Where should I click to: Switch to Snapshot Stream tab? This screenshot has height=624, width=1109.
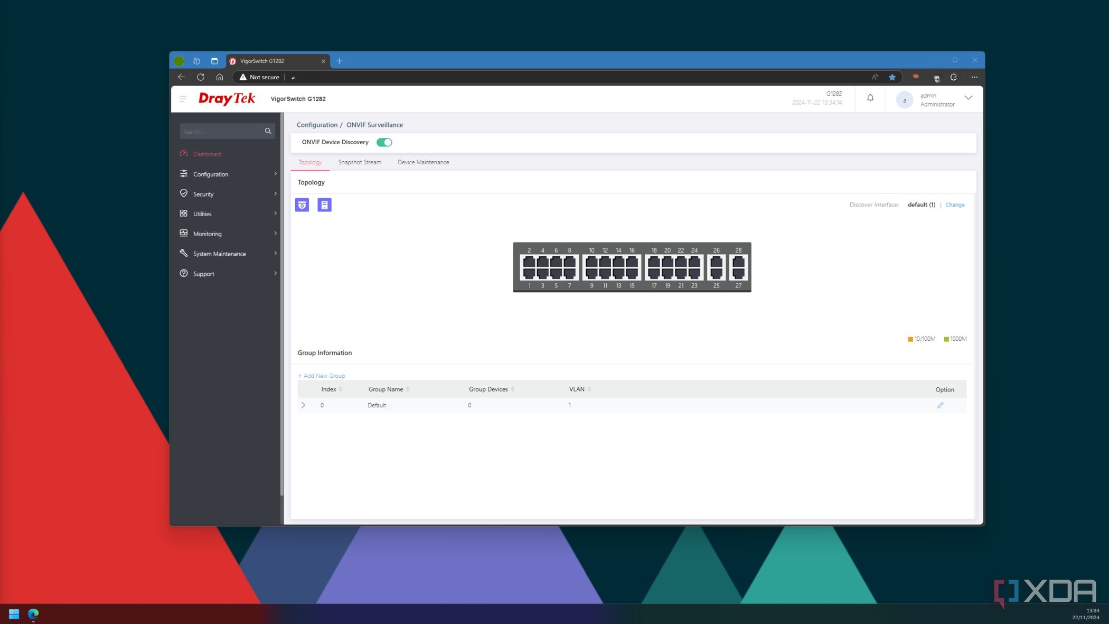point(360,162)
